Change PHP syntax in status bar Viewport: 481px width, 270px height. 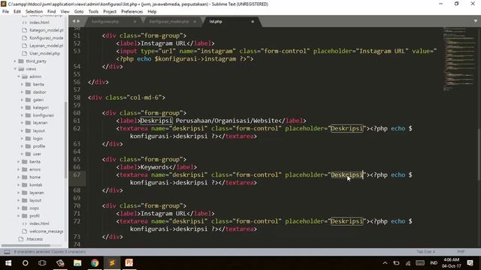[461, 252]
